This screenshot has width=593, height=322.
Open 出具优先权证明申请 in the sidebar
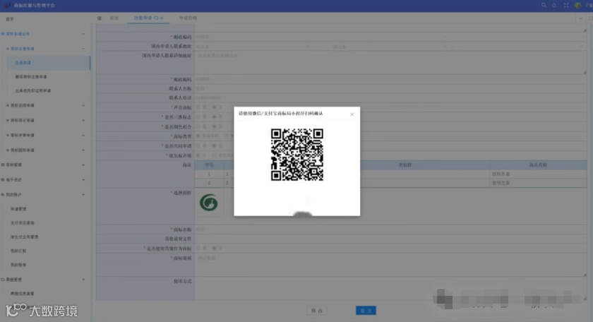point(33,91)
